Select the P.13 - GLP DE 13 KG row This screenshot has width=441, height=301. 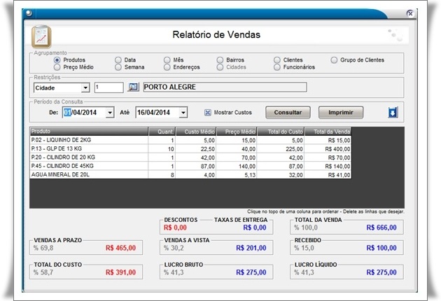[x=190, y=149]
